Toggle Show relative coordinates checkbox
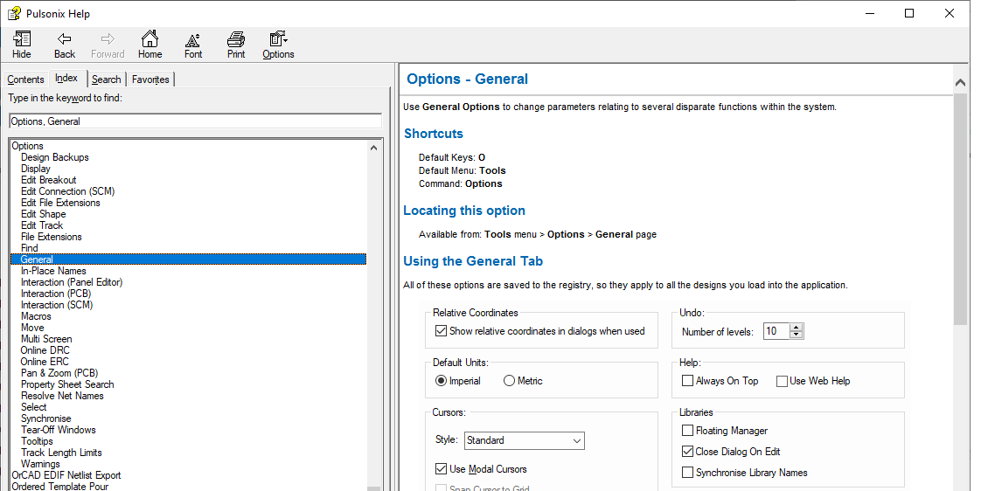 point(441,331)
